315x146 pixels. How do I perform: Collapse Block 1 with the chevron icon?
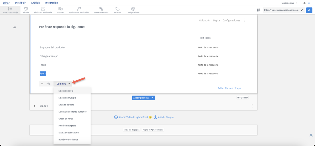pos(35,106)
